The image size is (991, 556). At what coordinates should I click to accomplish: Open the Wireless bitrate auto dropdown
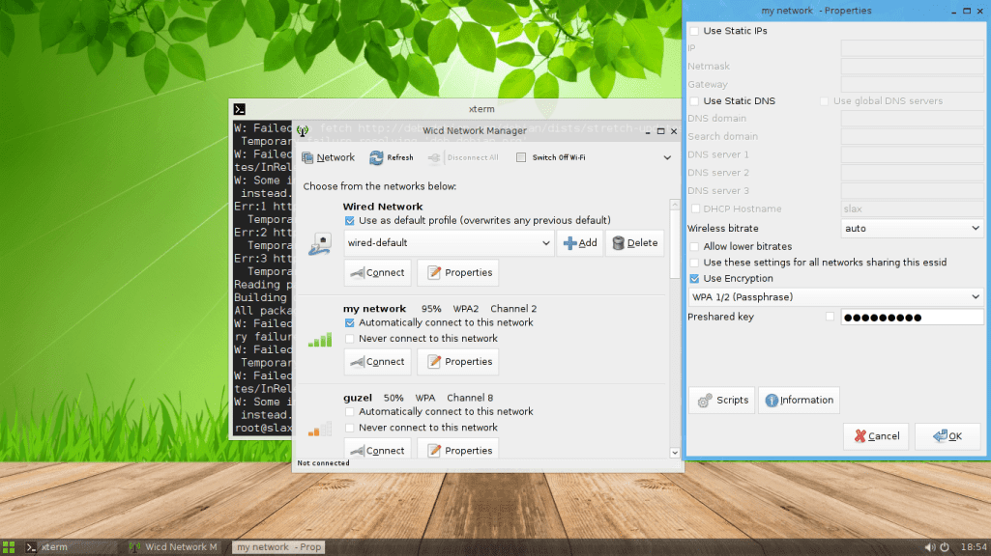(x=913, y=229)
